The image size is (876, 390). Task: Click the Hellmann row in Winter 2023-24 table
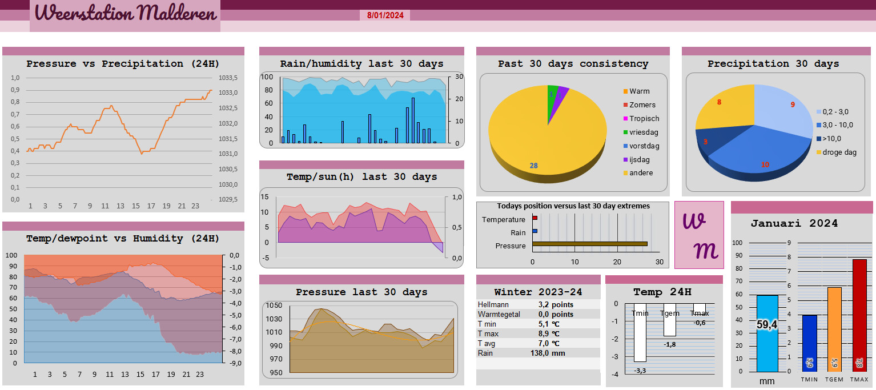click(538, 304)
